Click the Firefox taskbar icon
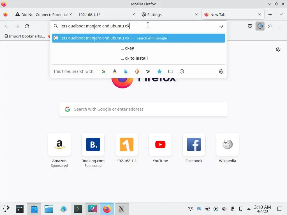 tap(107, 209)
